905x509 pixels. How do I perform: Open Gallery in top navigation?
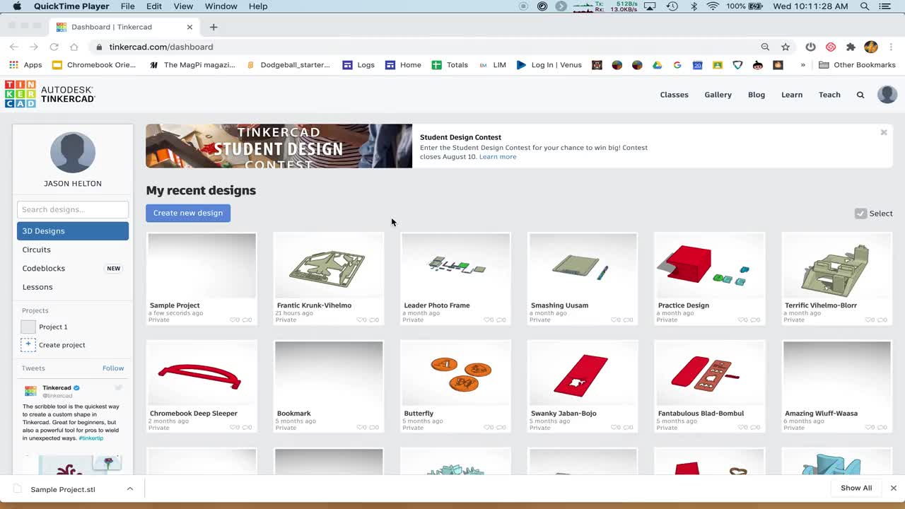click(x=718, y=95)
